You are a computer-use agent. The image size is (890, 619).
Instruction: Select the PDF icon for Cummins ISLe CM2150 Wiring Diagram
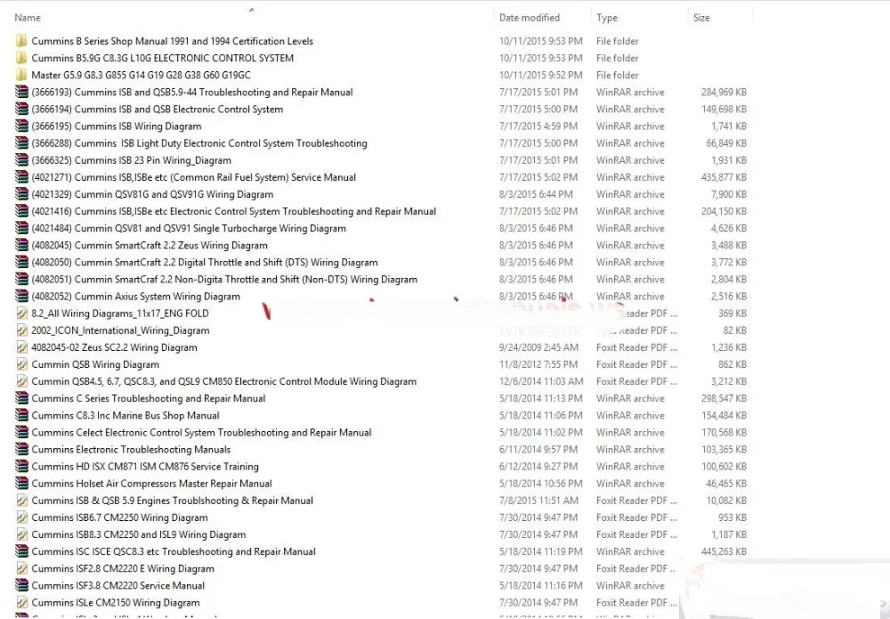21,603
